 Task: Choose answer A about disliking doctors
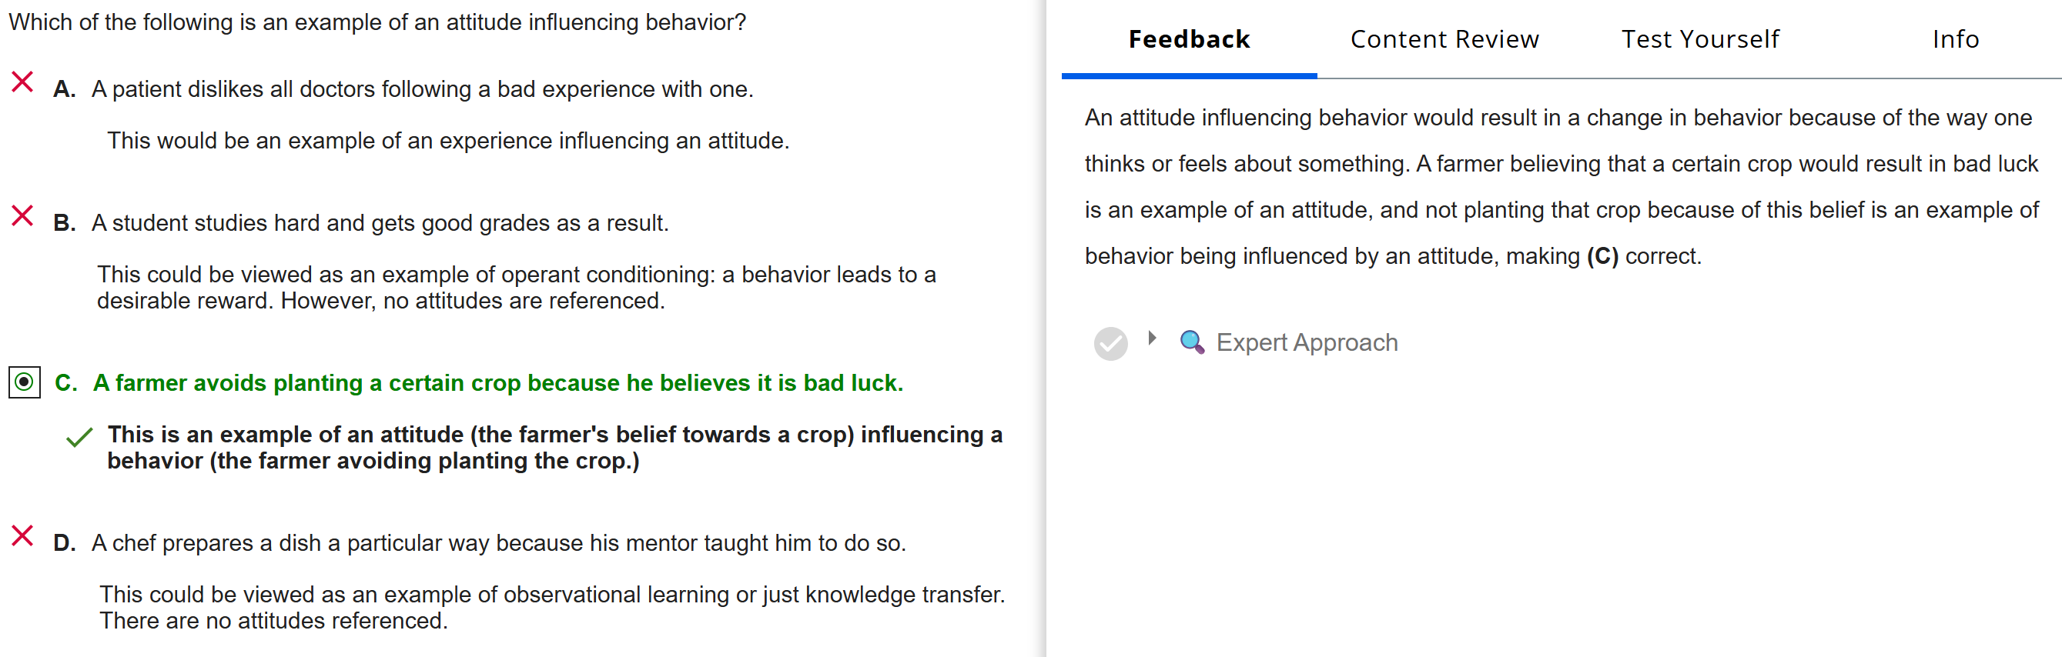[x=422, y=88]
